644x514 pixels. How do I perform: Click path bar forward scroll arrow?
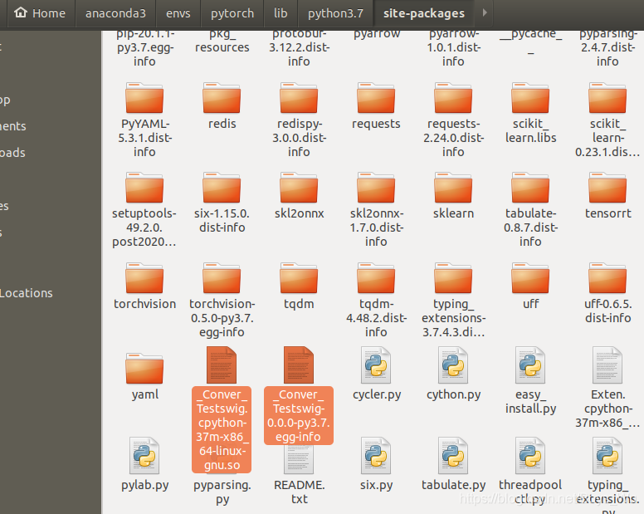click(x=485, y=12)
